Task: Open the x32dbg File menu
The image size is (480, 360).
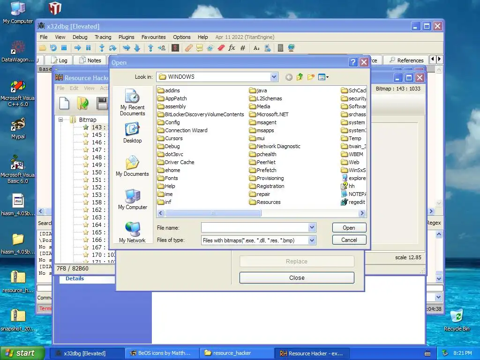Action: pyautogui.click(x=44, y=37)
